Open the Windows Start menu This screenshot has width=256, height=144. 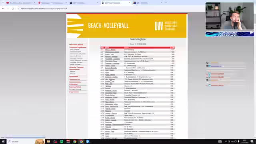[3, 141]
